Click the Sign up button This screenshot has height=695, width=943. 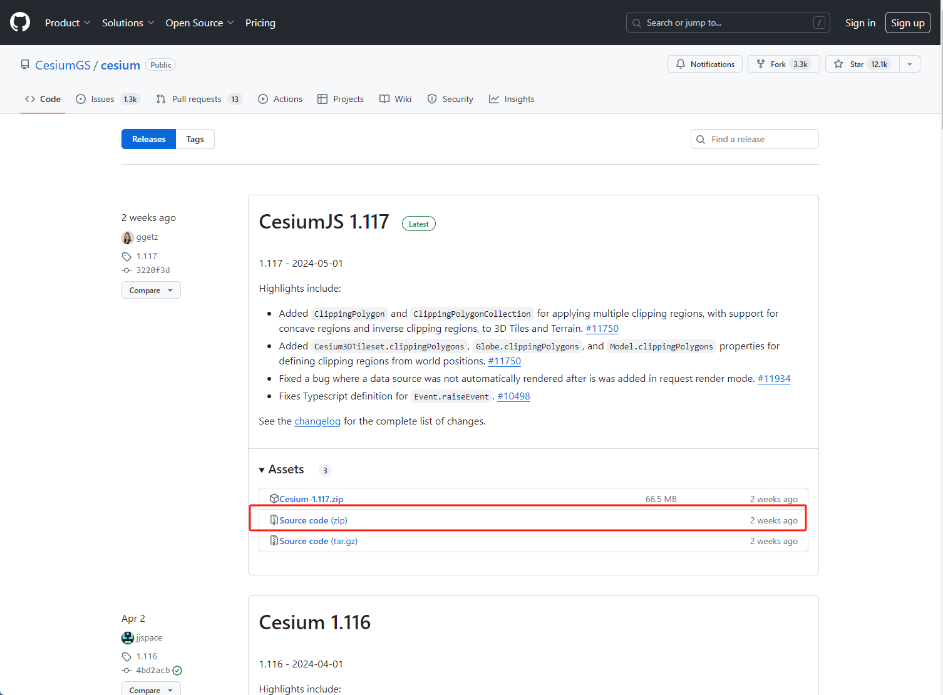click(x=908, y=23)
